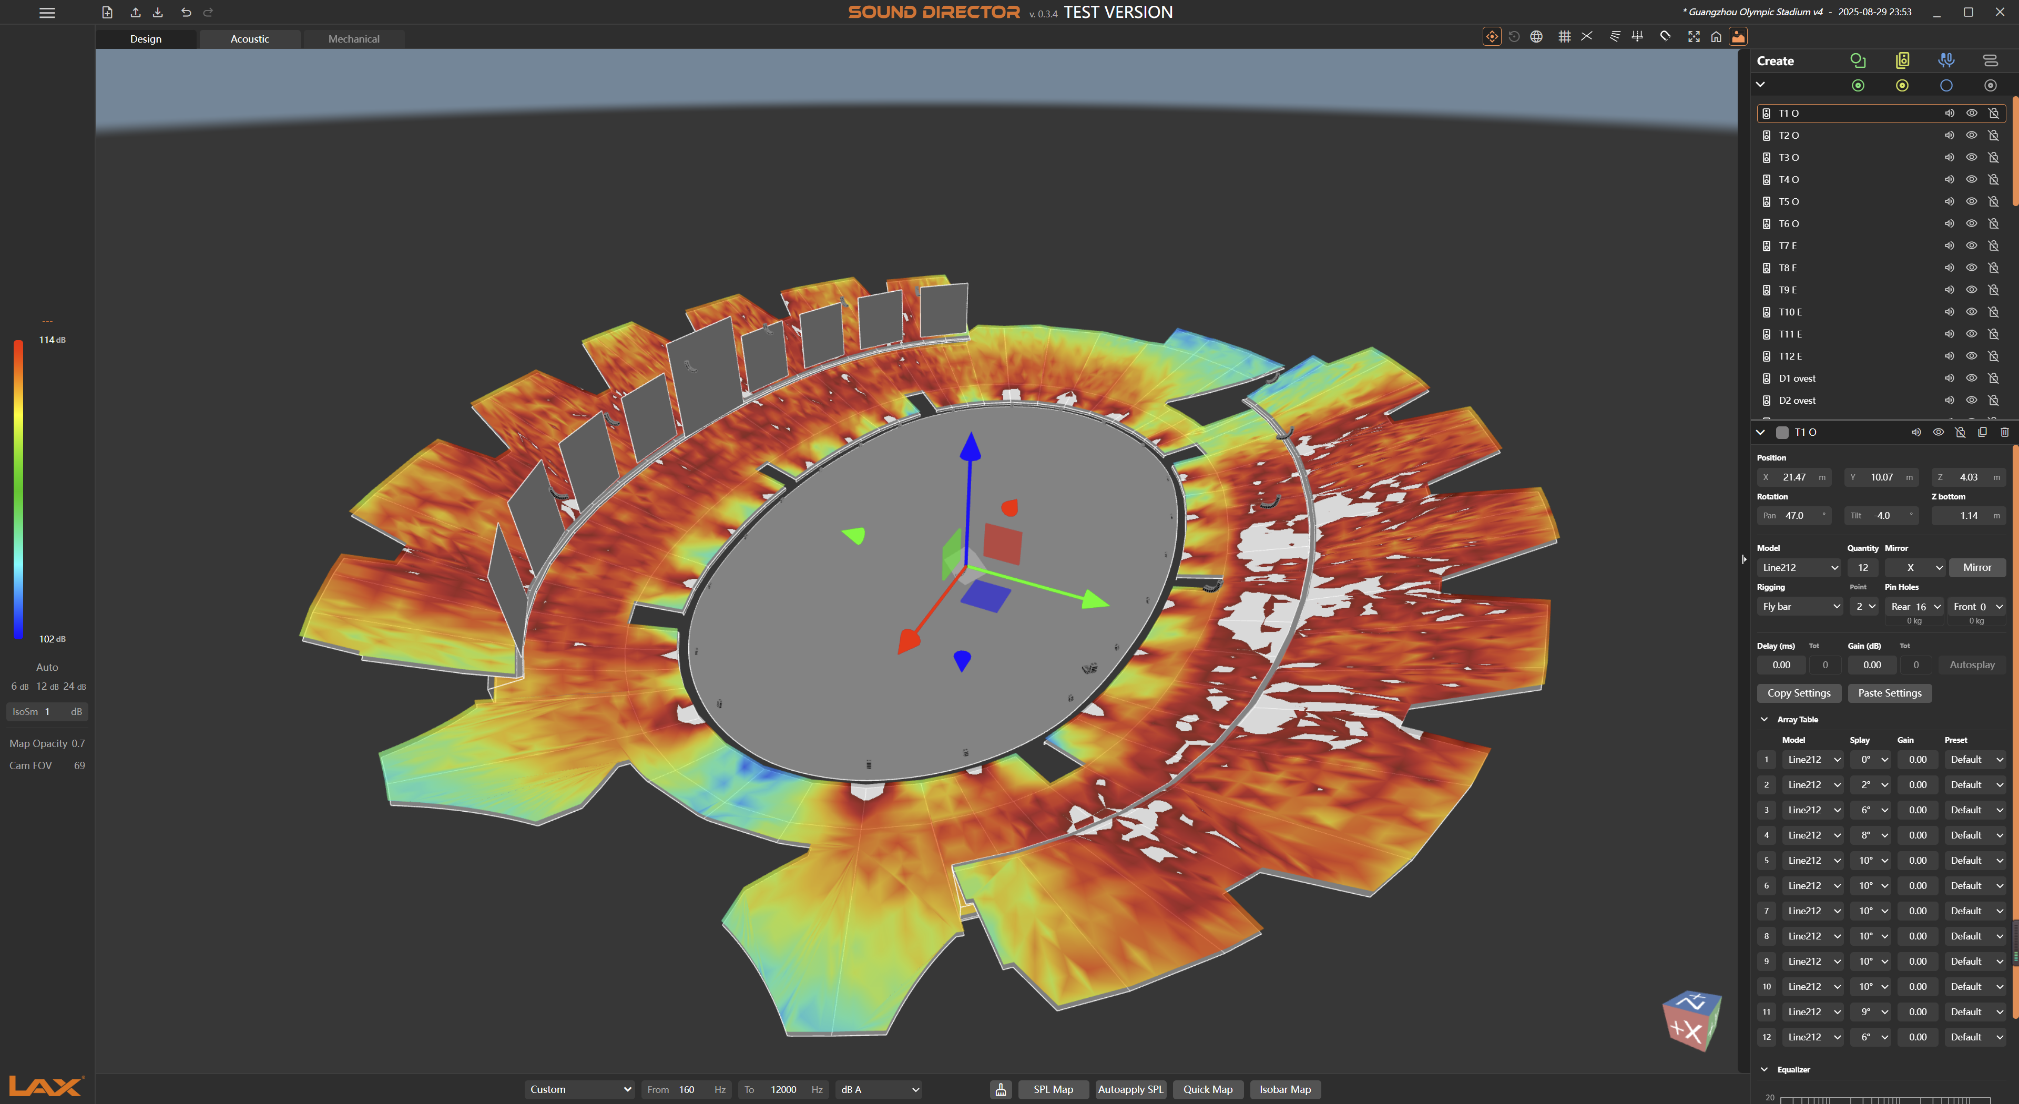
Task: Click the globe icon in toolbar
Action: (1536, 36)
